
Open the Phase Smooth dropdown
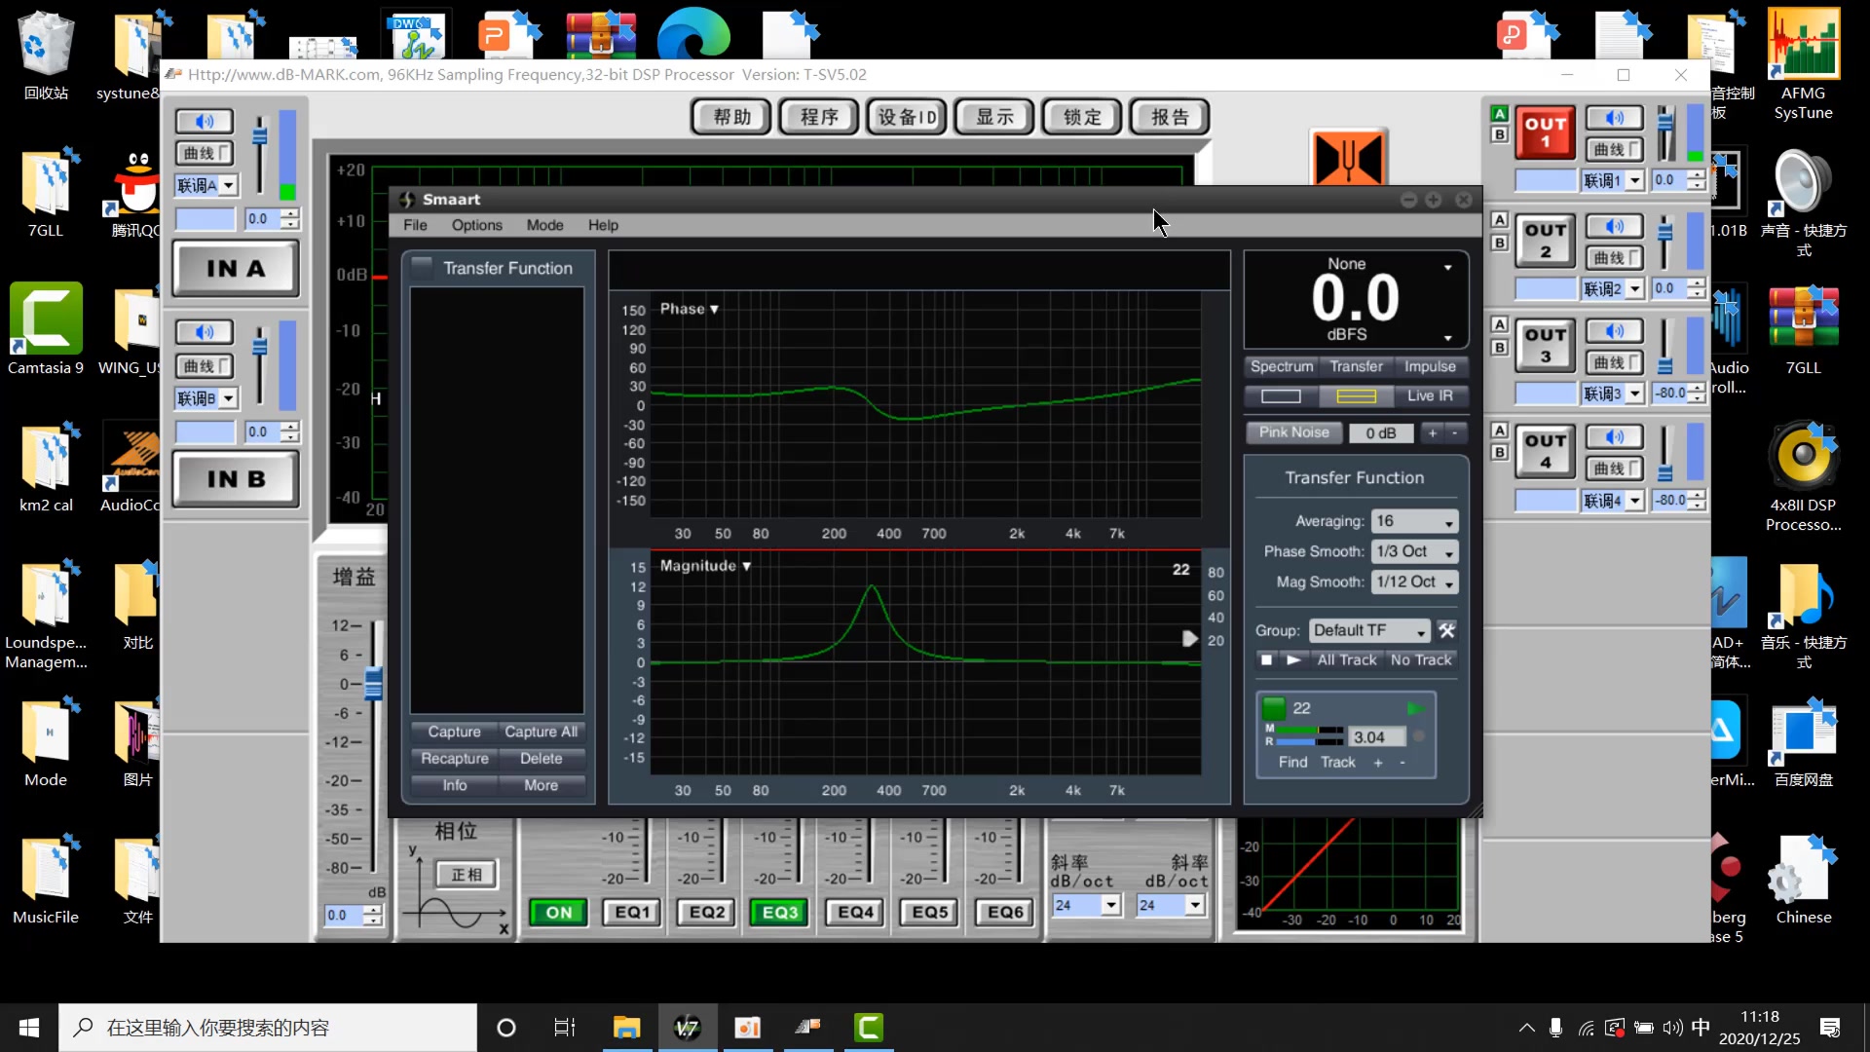coord(1414,551)
